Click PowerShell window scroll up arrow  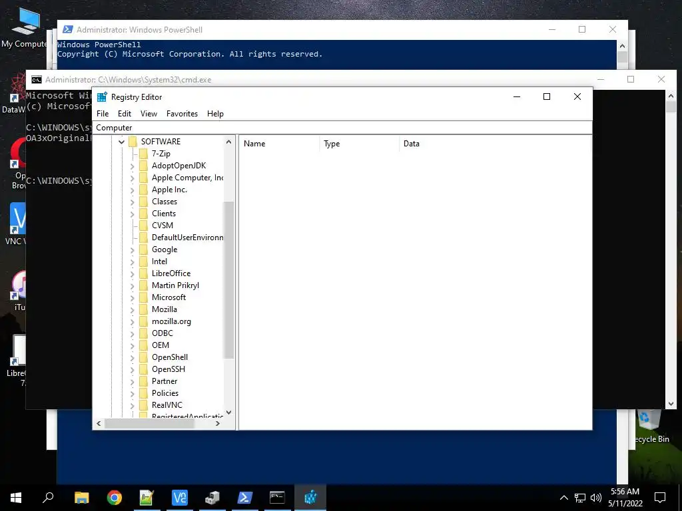point(623,46)
